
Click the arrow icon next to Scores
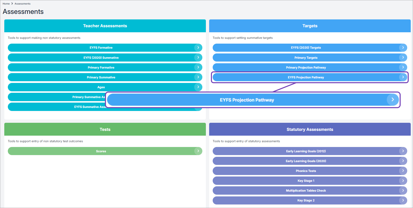(198, 151)
